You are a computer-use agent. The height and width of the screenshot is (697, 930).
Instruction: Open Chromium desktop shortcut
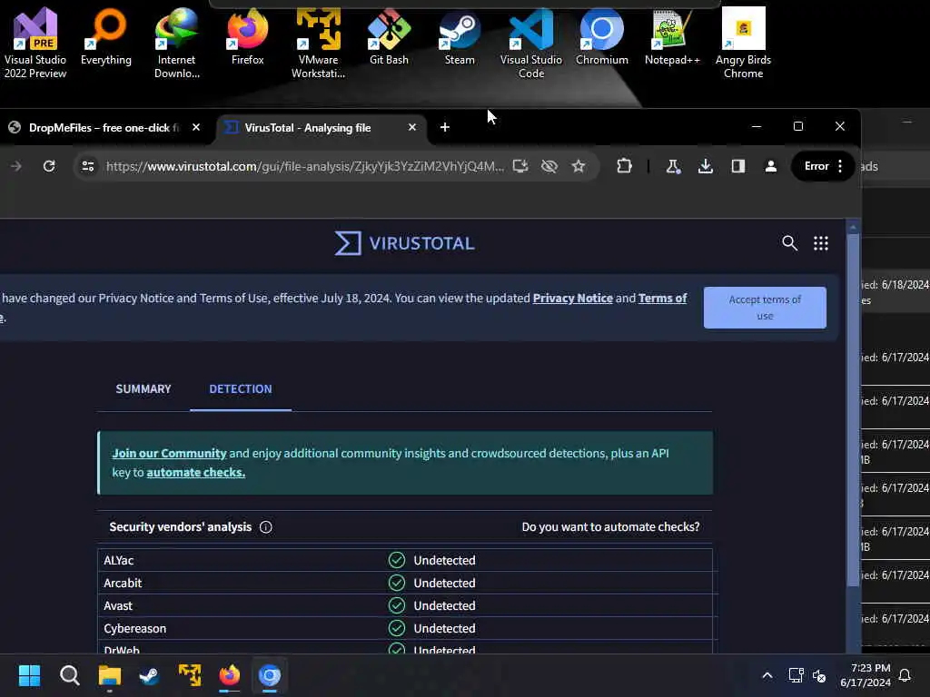pos(601,36)
